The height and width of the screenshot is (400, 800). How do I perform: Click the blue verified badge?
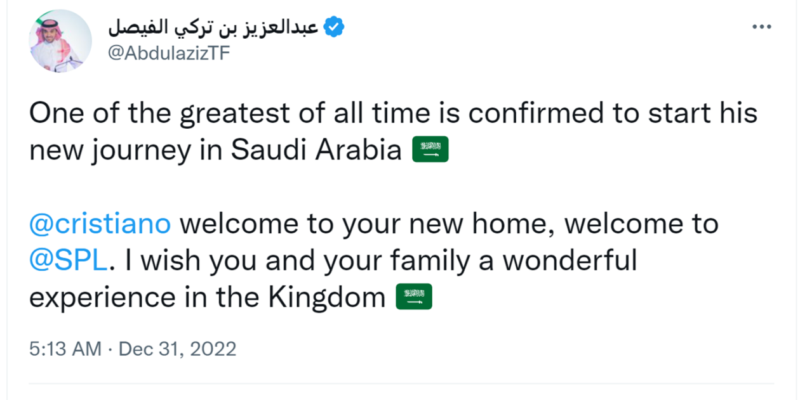click(334, 27)
